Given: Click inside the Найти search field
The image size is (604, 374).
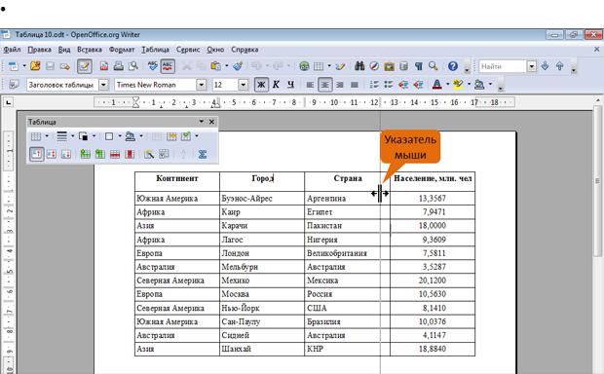Looking at the screenshot, I should point(503,66).
